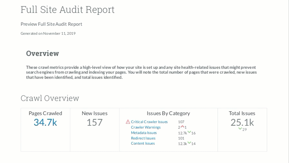Open the Metadata Issues link
Viewport: 289px width, 163px height.
coord(144,133)
